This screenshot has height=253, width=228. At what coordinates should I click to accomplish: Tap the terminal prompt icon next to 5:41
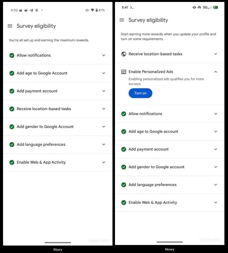tap(132, 7)
